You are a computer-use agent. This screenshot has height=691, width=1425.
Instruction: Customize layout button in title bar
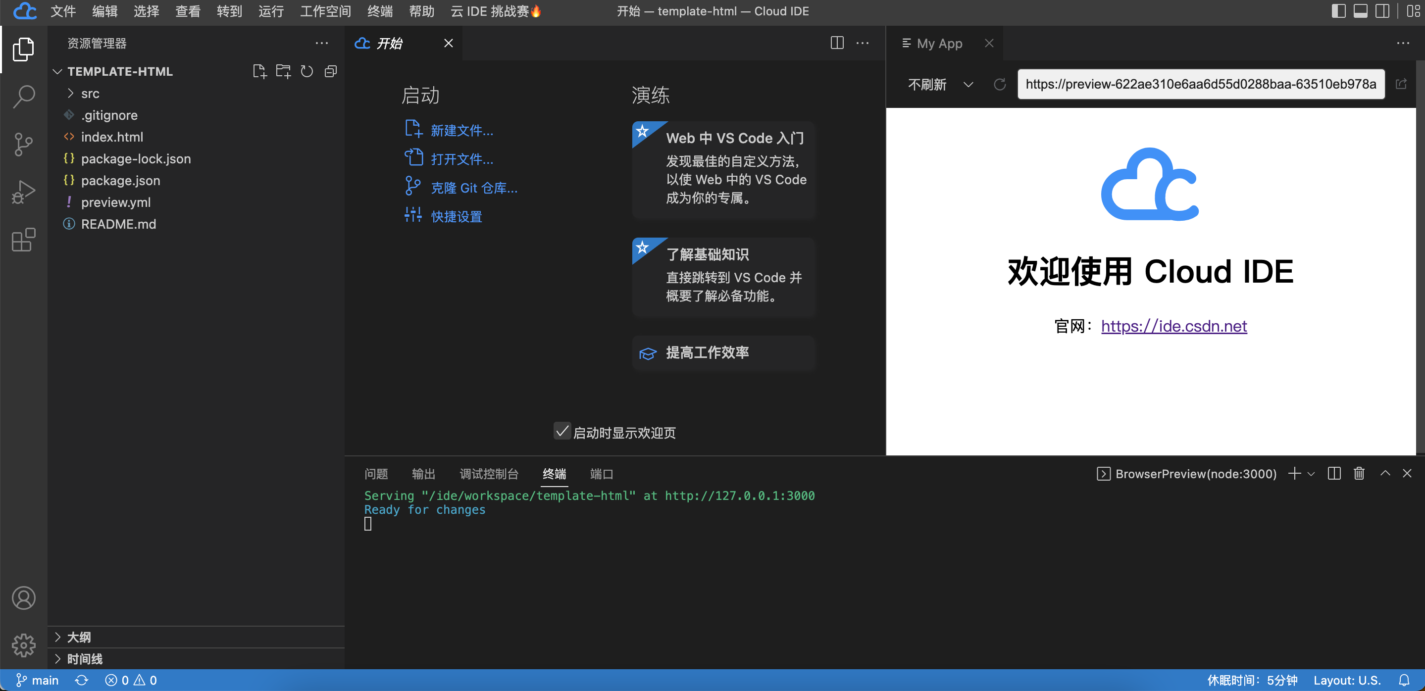pos(1414,11)
